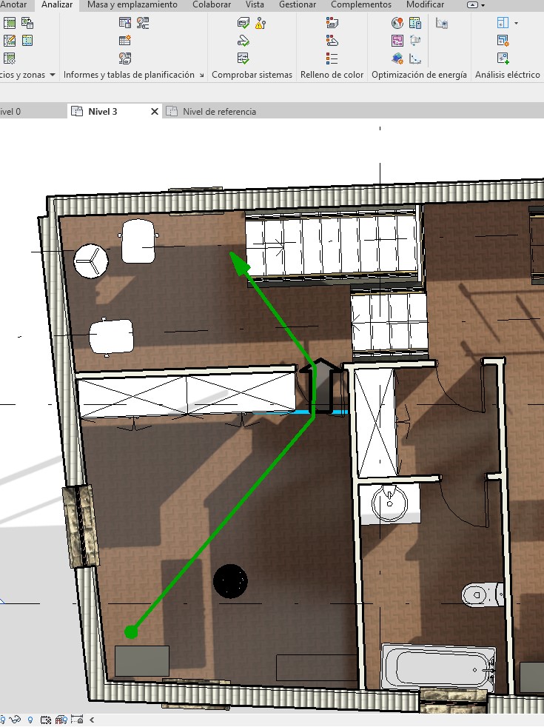Screen dimensions: 544x727
Task: Switch to the Nivel de referencia view tab
Action: 219,112
